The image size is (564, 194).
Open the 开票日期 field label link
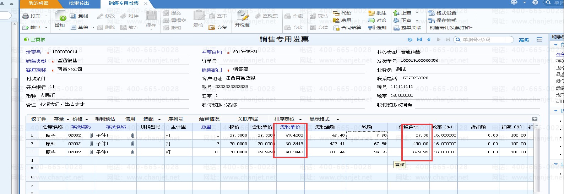(212, 52)
